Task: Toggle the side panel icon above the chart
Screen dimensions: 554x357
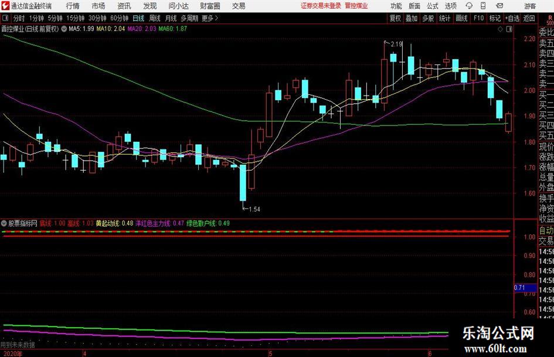Action: (x=509, y=29)
